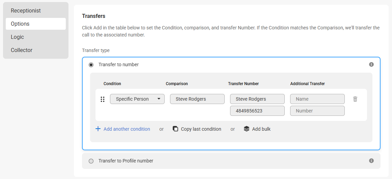392x179 pixels.
Task: Click the transfer number field 4849856523
Action: click(257, 111)
